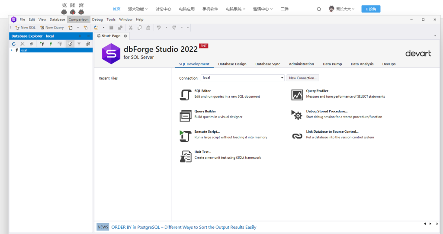Screen dimensions: 443x234
Task: Launch the Query Builder icon
Action: click(185, 115)
